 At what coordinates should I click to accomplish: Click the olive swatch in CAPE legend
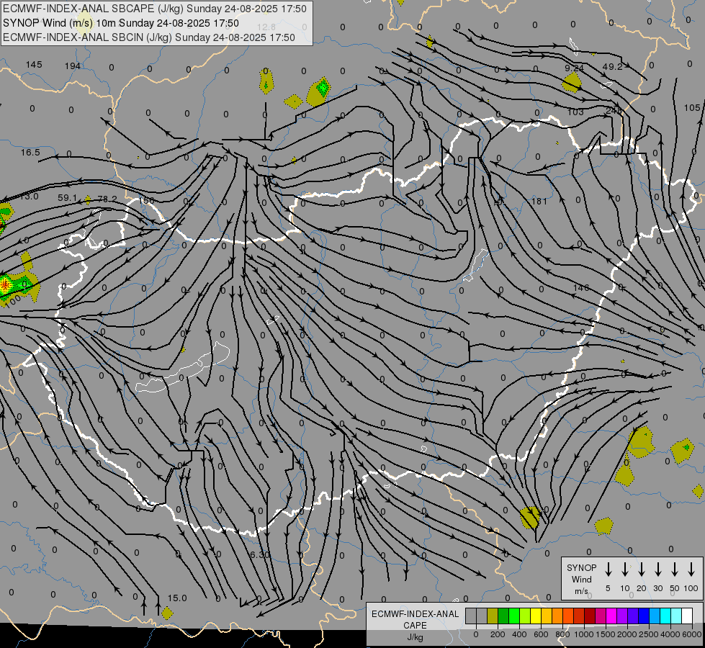point(493,616)
